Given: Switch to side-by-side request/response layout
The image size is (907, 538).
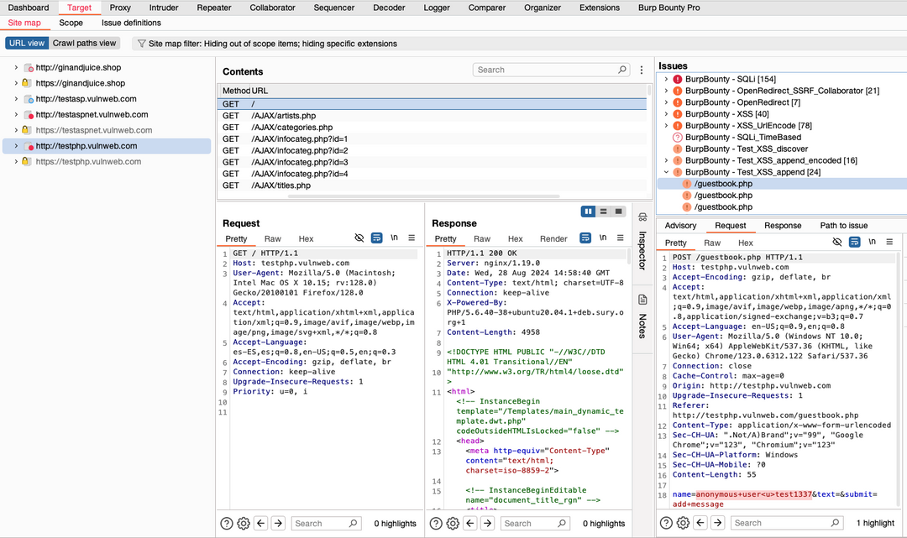Looking at the screenshot, I should (x=589, y=212).
